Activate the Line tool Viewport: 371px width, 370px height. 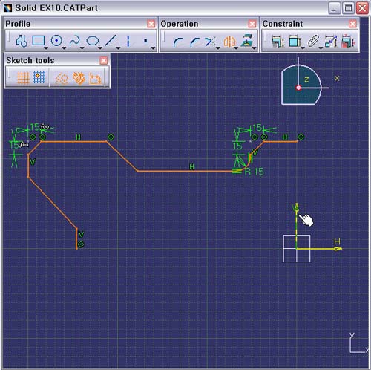[x=111, y=41]
